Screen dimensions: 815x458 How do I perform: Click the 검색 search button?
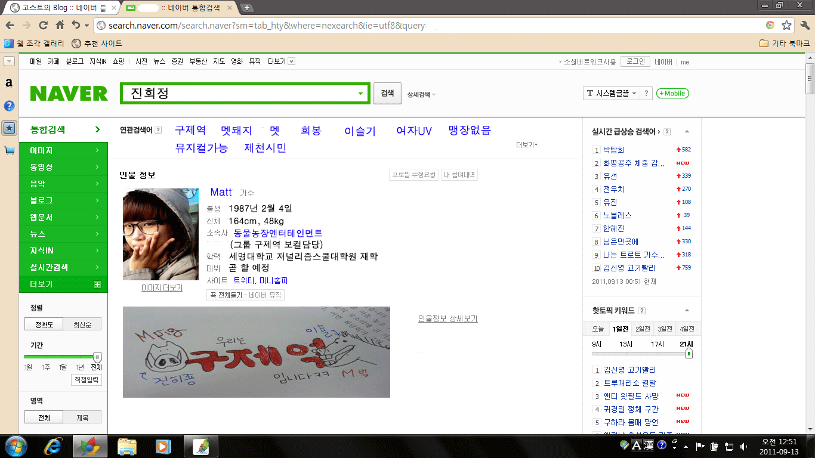(387, 93)
